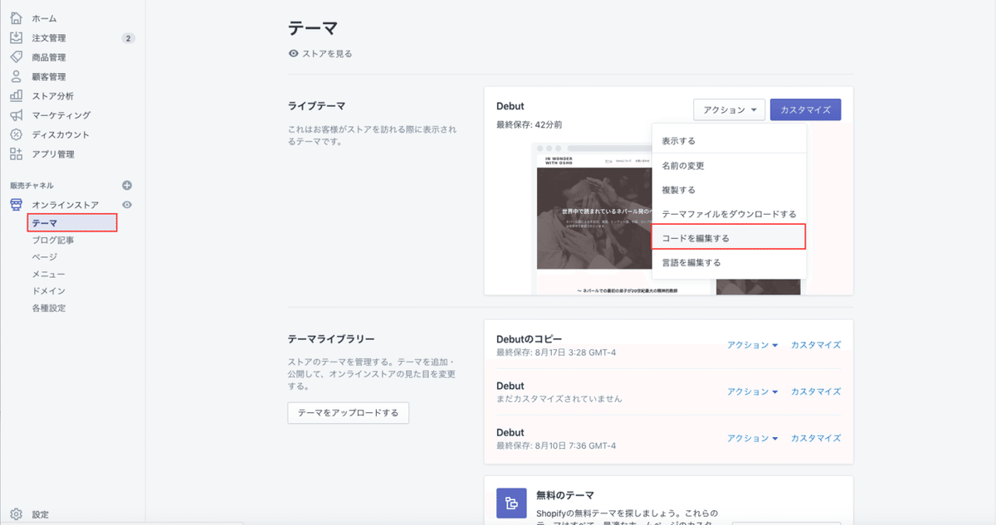Image resolution: width=996 pixels, height=525 pixels.
Task: Click カスタマイズ link for Debut saved 8月10日
Action: pyautogui.click(x=816, y=438)
